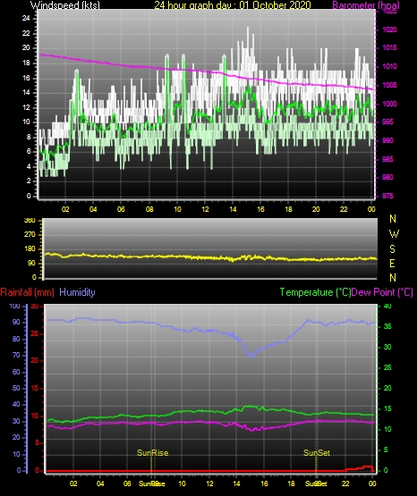Click the E compass direction label
This screenshot has height=496, width=417.
[392, 263]
